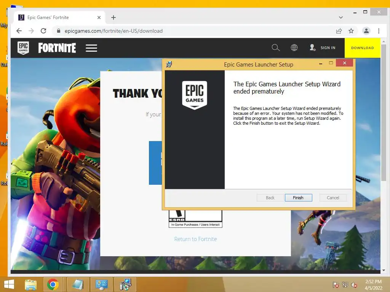Open a new Chrome tab
The width and height of the screenshot is (390, 292).
[113, 17]
